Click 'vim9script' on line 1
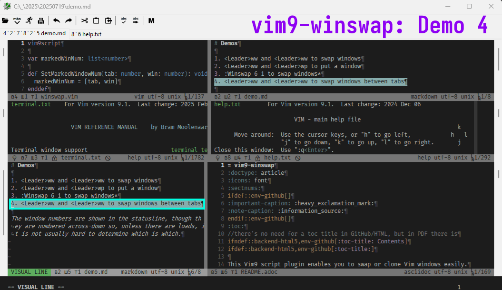The height and width of the screenshot is (290, 502). 44,43
